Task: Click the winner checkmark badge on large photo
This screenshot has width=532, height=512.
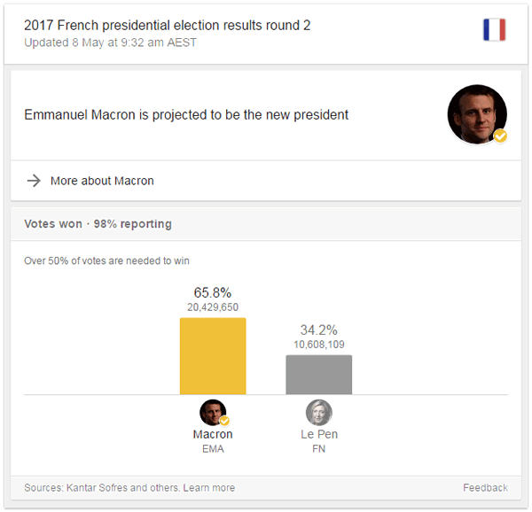Action: coord(500,136)
